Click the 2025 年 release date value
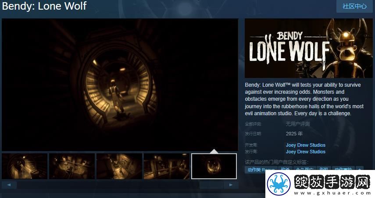Viewport: 375px width, 198px height. tap(294, 134)
